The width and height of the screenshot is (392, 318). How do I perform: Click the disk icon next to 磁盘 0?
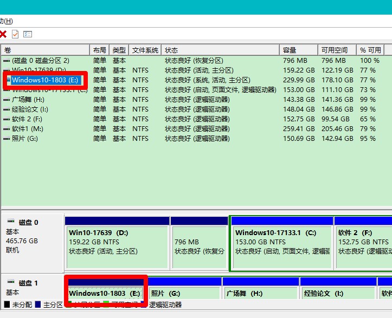click(x=11, y=222)
